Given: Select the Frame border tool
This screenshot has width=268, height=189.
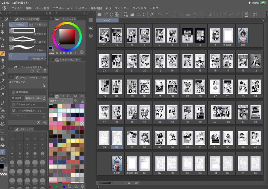Looking at the screenshot, I should 2,152.
